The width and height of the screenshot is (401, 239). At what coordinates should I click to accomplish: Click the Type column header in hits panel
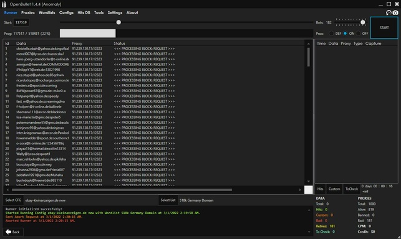coord(358,44)
